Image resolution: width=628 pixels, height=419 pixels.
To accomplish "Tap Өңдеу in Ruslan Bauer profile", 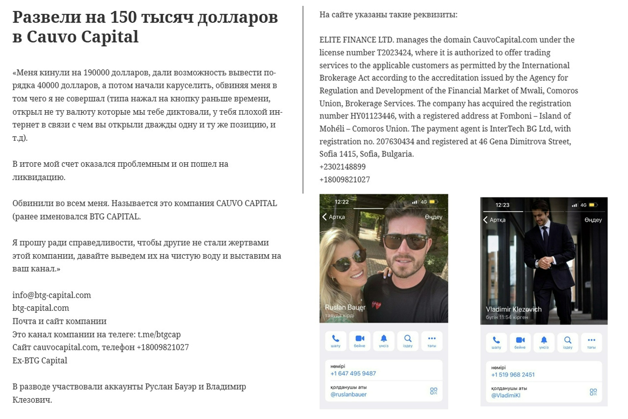I will [x=433, y=217].
